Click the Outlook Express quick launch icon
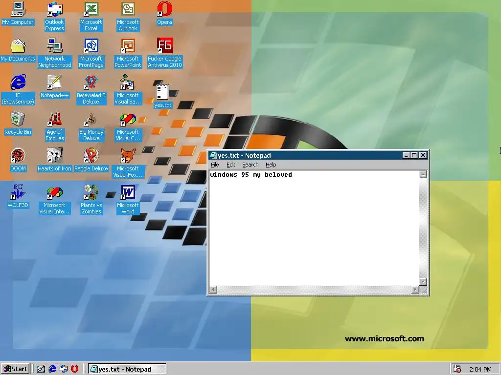 [64, 369]
